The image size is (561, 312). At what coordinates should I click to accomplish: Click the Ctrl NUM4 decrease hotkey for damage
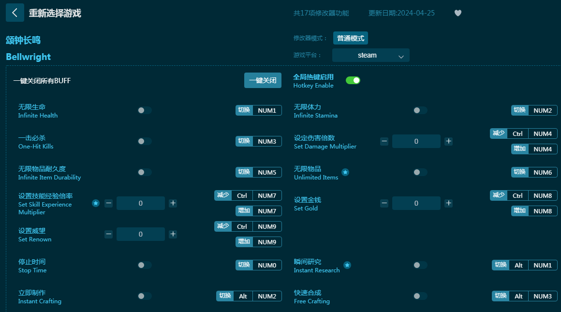(523, 134)
